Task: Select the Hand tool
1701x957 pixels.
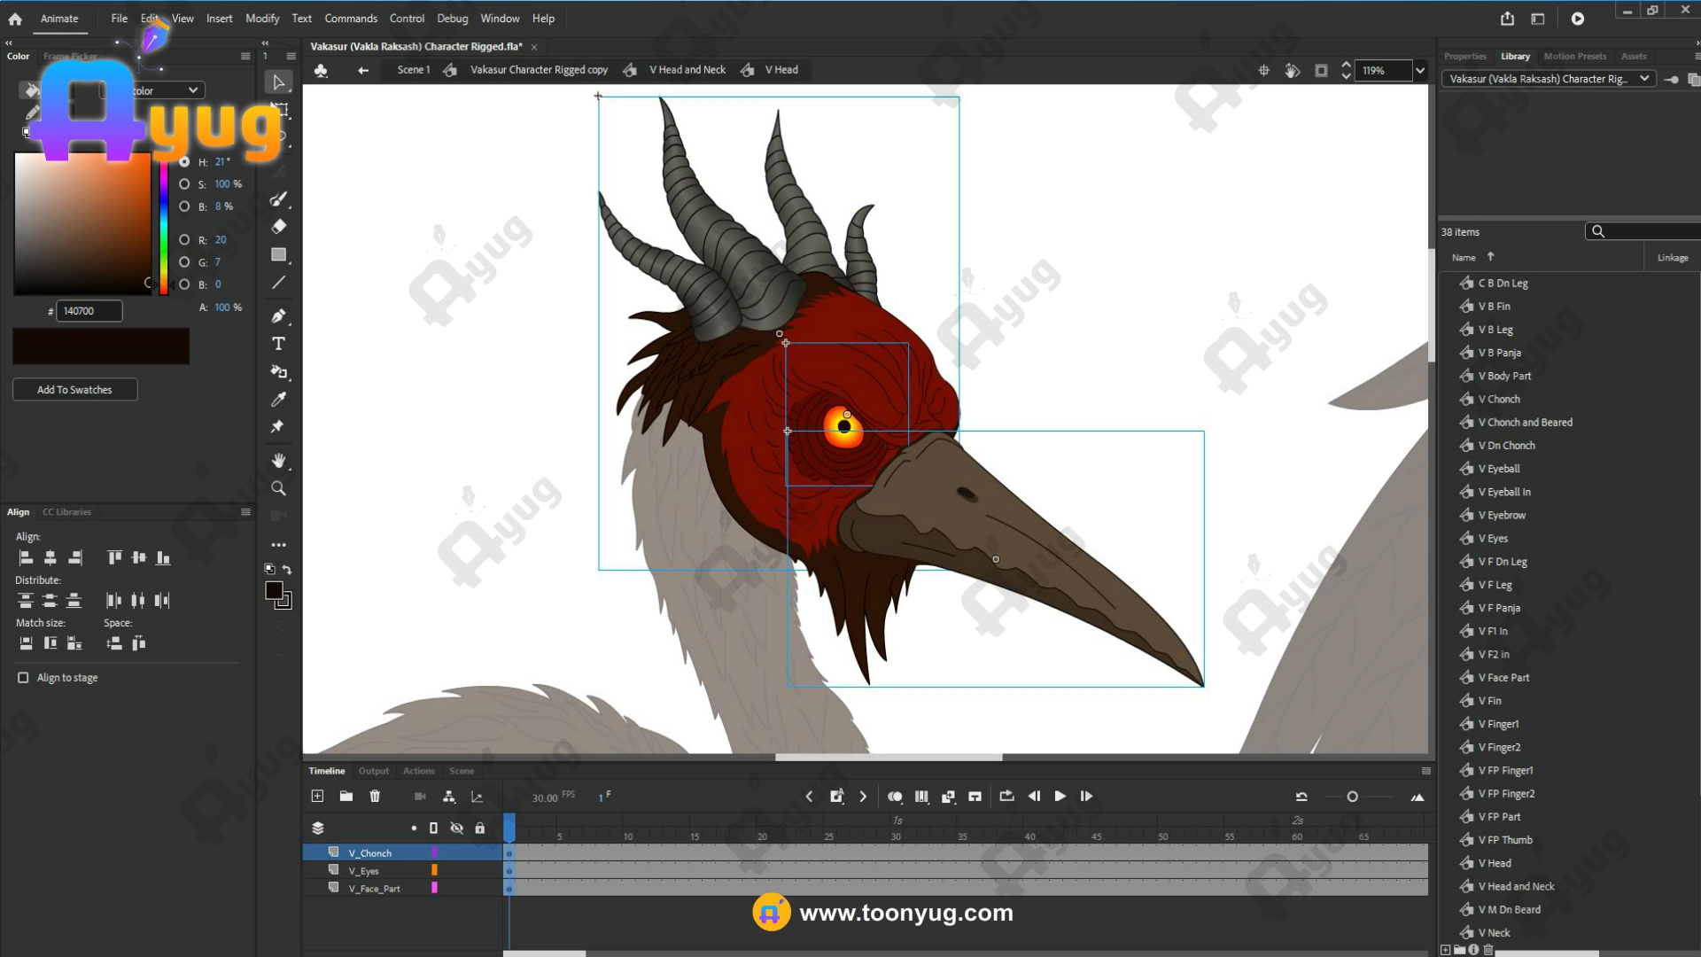Action: (x=278, y=460)
